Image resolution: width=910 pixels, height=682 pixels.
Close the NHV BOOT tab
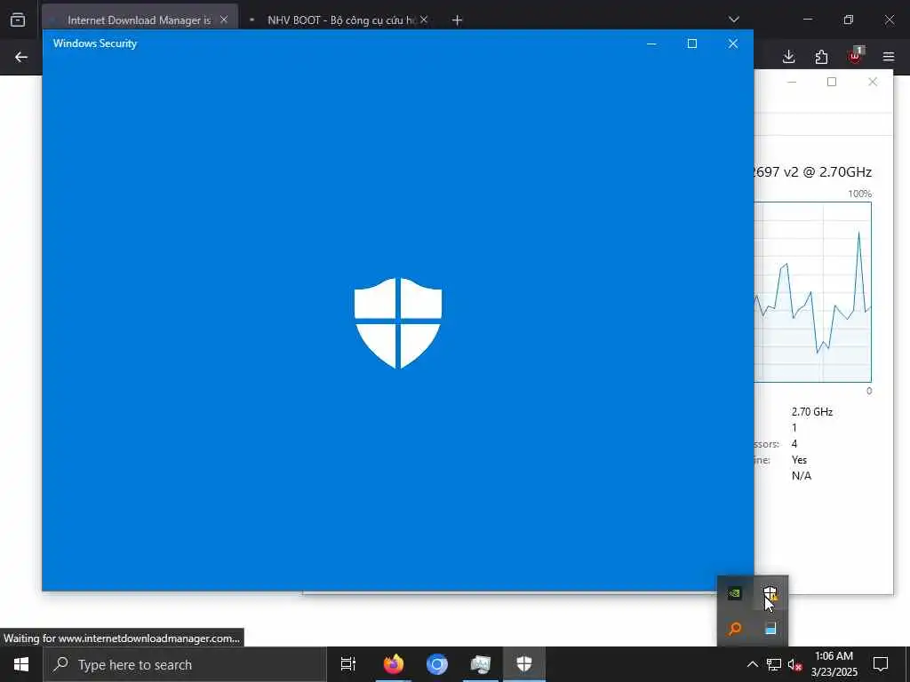pyautogui.click(x=424, y=20)
